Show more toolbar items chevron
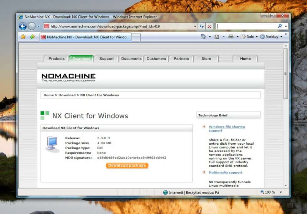This screenshot has width=307, height=214. click(286, 34)
